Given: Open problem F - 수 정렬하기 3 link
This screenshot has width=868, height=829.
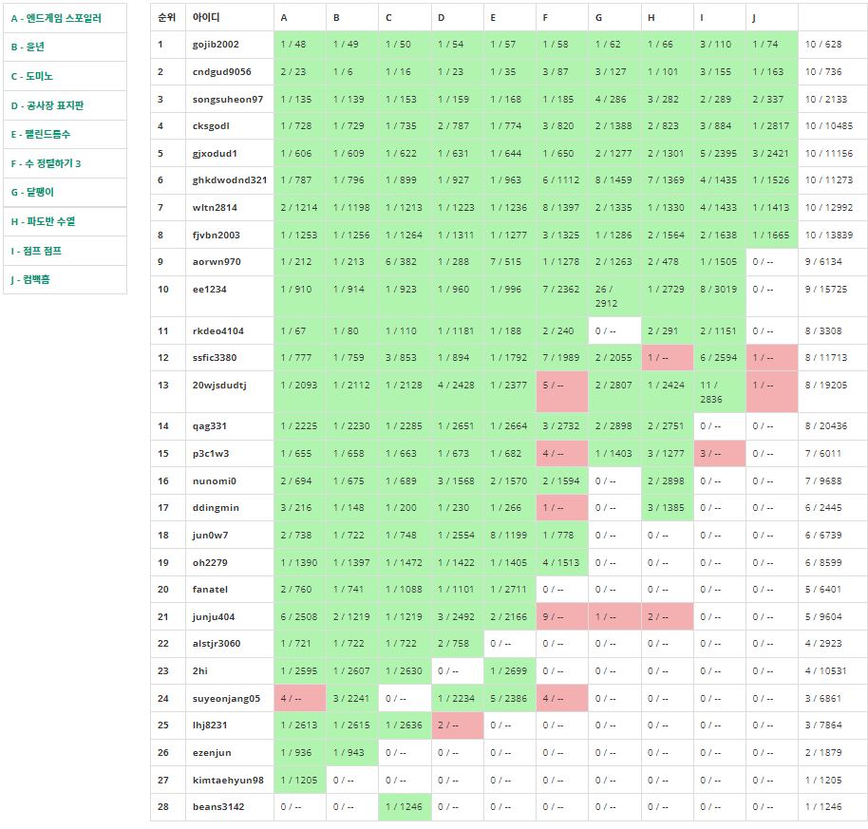Looking at the screenshot, I should [46, 164].
